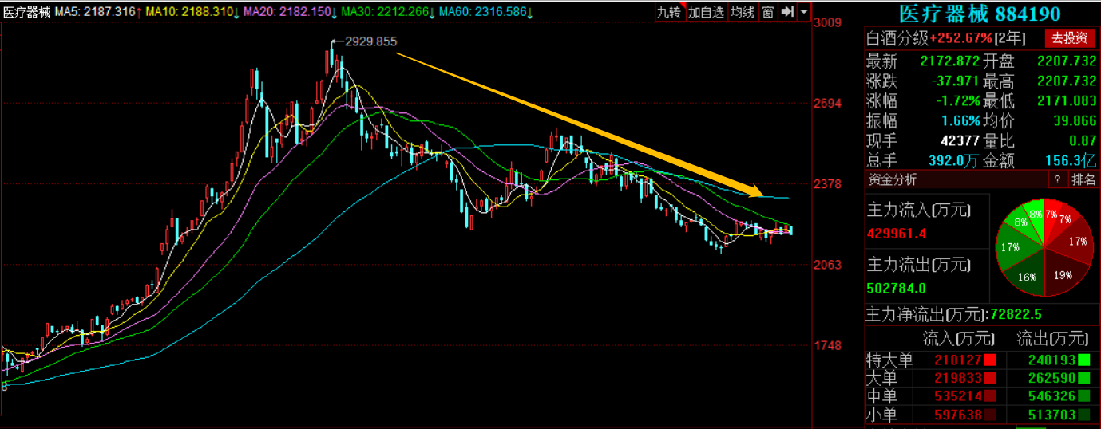Click the 涨跌 value -37.971

click(956, 81)
